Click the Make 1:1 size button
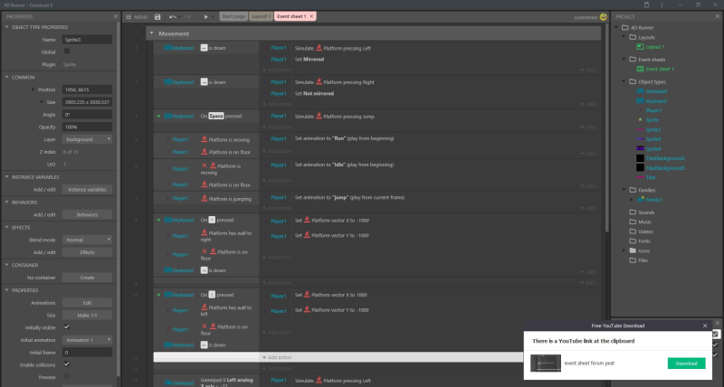 pos(87,316)
